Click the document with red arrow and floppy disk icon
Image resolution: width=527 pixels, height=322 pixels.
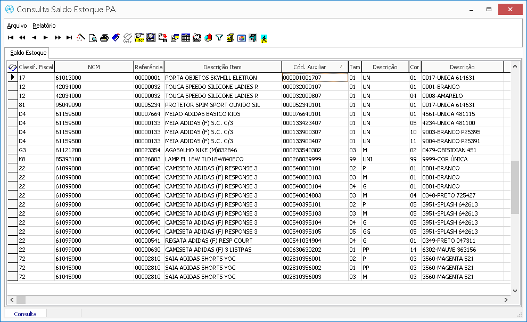click(163, 38)
